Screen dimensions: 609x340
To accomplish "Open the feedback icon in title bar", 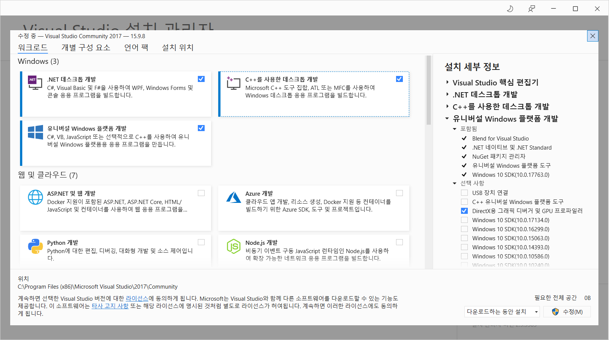I will [532, 9].
